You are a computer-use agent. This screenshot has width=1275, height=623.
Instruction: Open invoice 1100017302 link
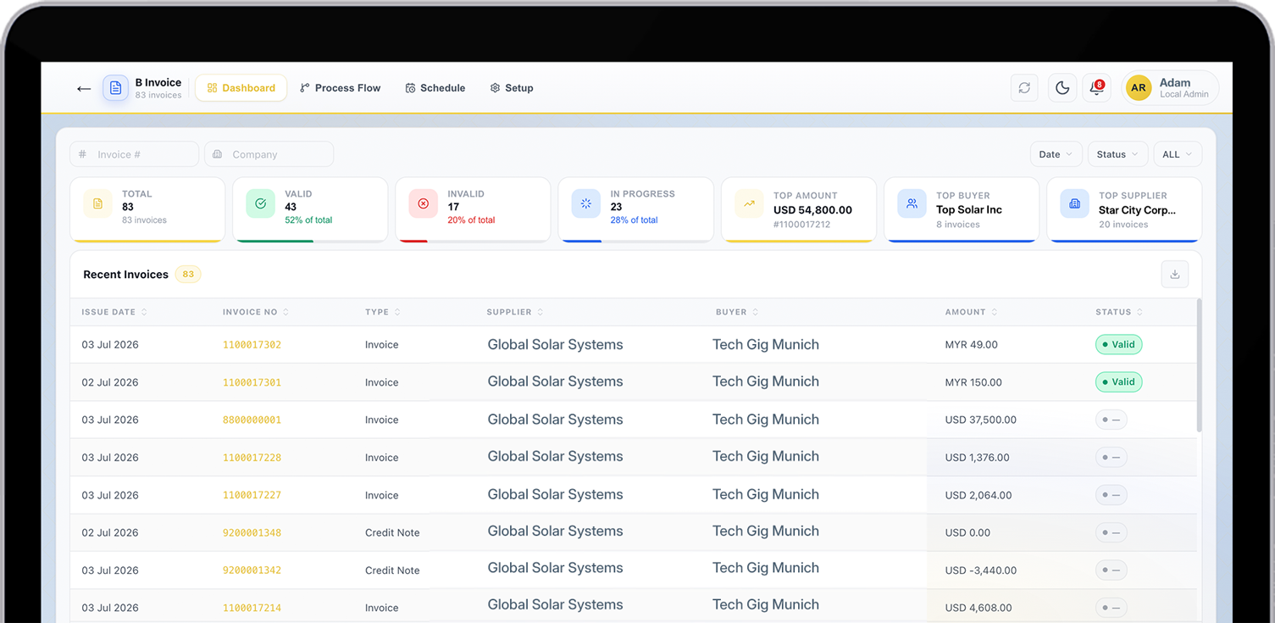click(252, 345)
